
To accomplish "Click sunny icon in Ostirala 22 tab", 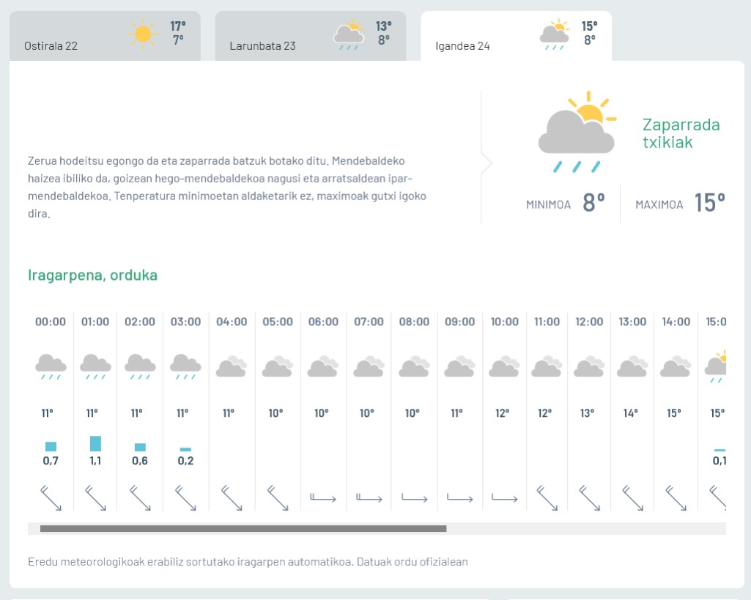I will coord(143,34).
